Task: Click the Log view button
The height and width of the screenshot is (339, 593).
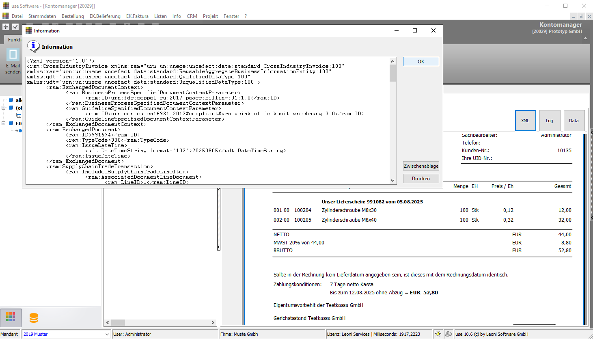Action: click(550, 121)
